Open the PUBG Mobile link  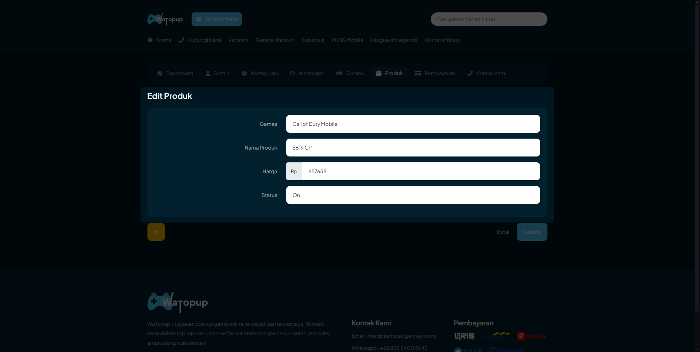pyautogui.click(x=347, y=40)
